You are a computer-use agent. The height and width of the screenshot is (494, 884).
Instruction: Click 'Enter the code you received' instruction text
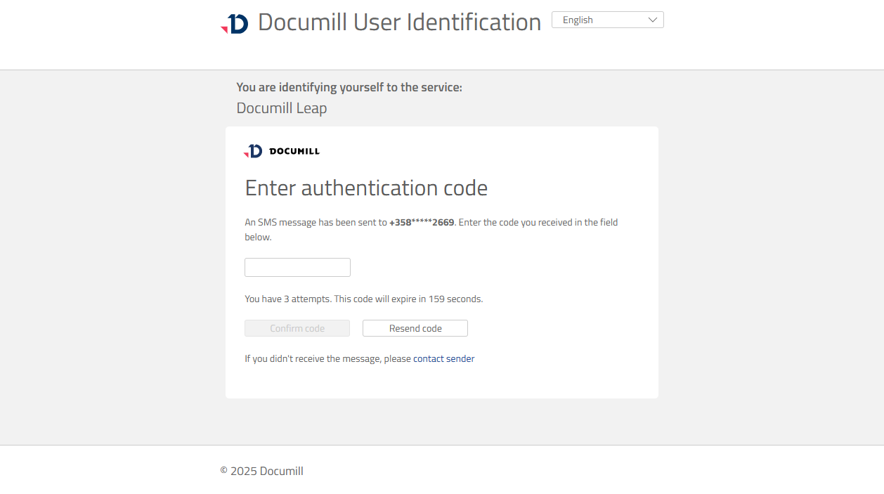click(x=538, y=222)
